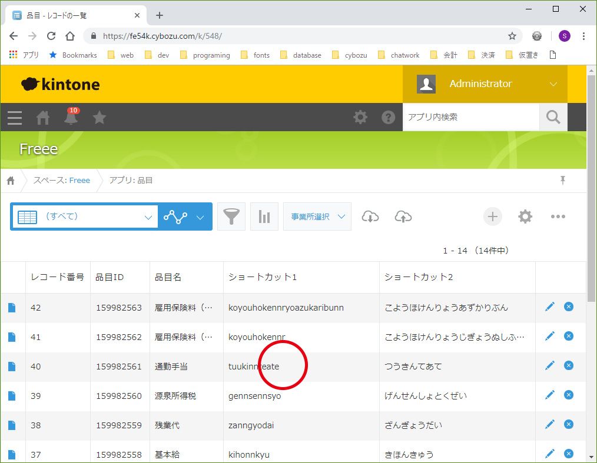Image resolution: width=597 pixels, height=463 pixels.
Task: Open the three-dot options menu
Action: 558,216
